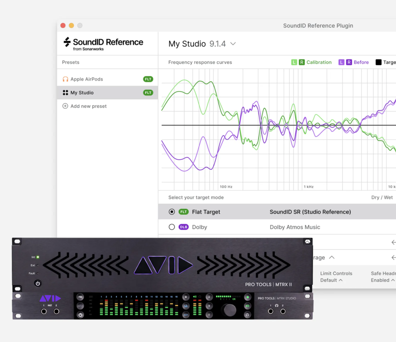This screenshot has height=342, width=396.
Task: Click the FLT badge on My Studio preset
Action: (x=148, y=93)
